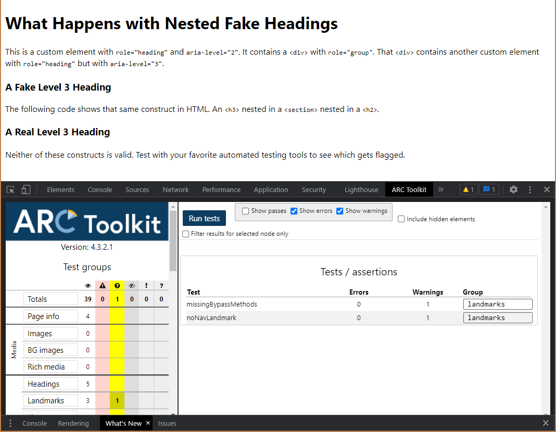Enable Filter results for selected node only

pyautogui.click(x=185, y=234)
